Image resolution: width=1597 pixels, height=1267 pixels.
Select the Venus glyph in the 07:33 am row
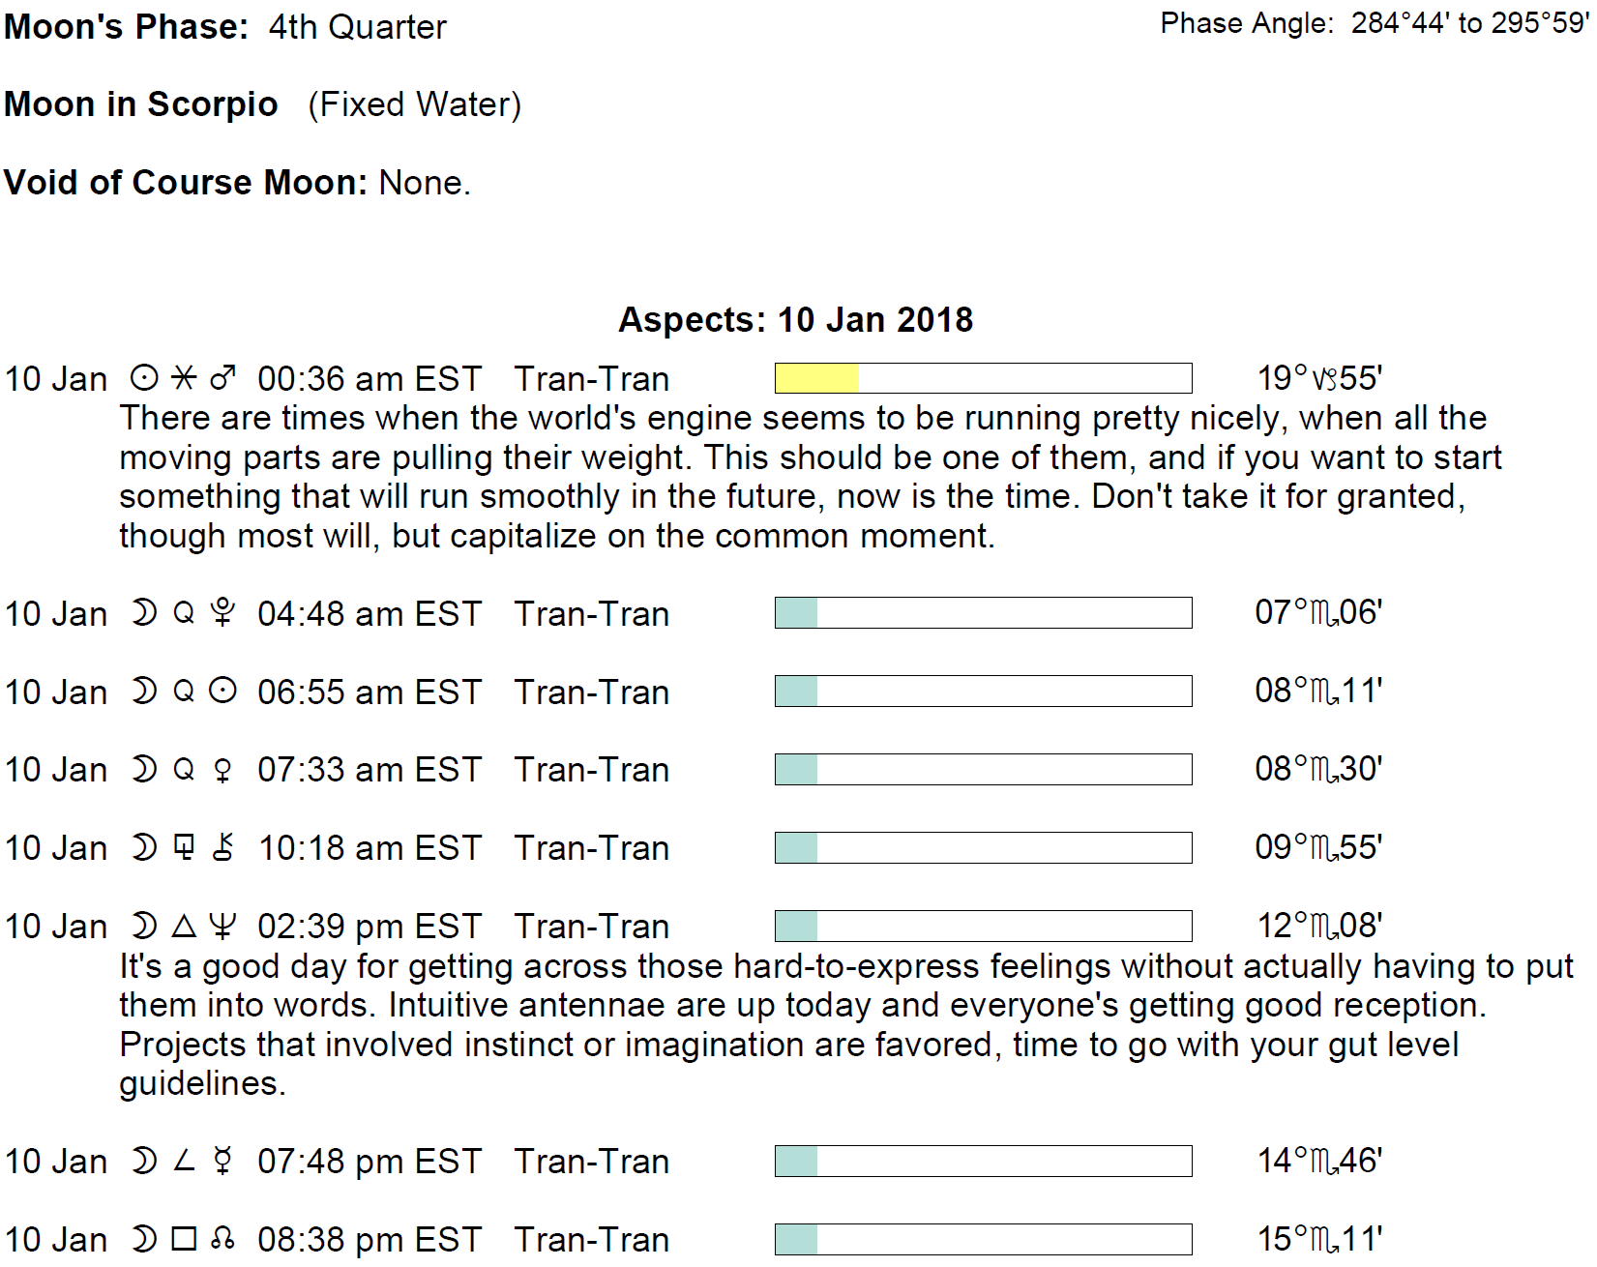coord(223,770)
